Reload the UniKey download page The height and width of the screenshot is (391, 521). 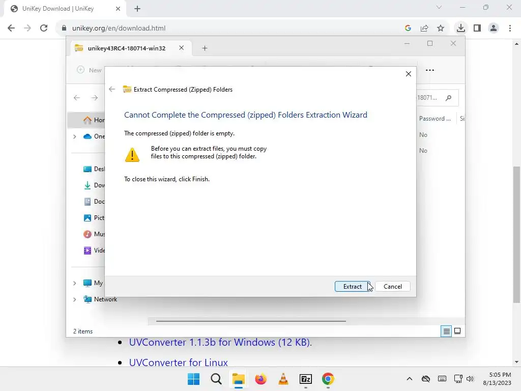(44, 28)
